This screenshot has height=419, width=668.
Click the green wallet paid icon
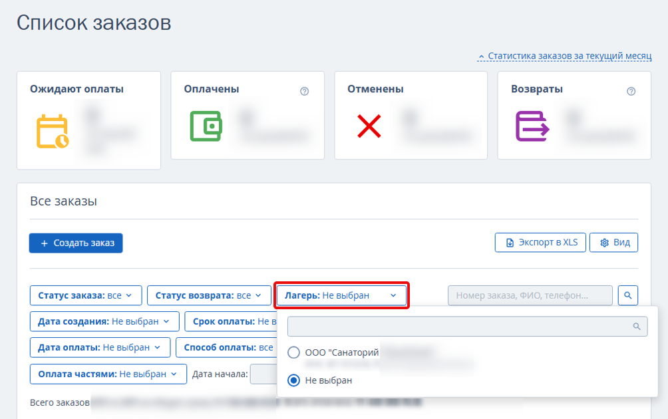(206, 126)
